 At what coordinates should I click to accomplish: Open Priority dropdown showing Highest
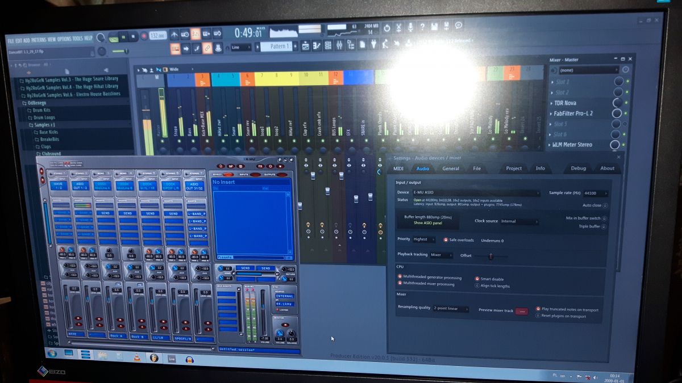424,239
